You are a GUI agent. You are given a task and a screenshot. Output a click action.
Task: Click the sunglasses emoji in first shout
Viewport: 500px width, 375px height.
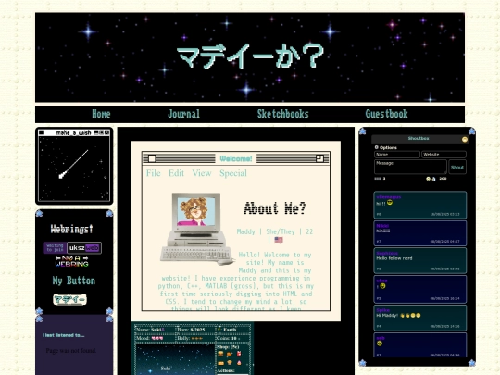tap(390, 203)
